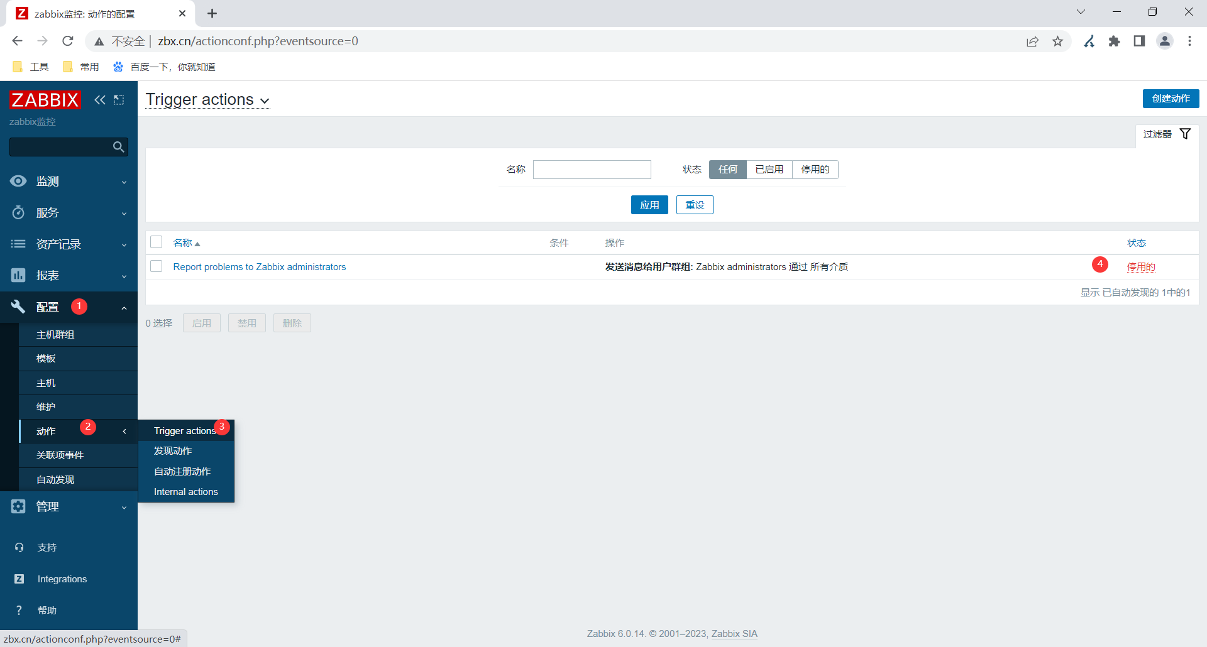
Task: Click the 动作 submenu arrow
Action: (124, 432)
